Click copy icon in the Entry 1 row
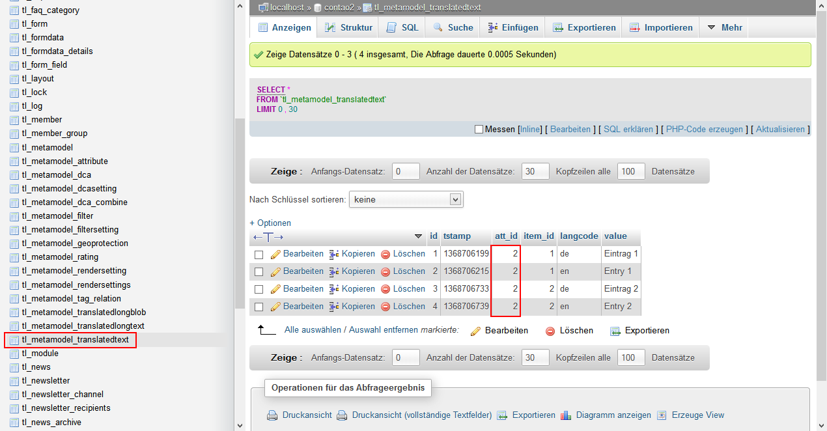This screenshot has width=827, height=431. click(334, 271)
